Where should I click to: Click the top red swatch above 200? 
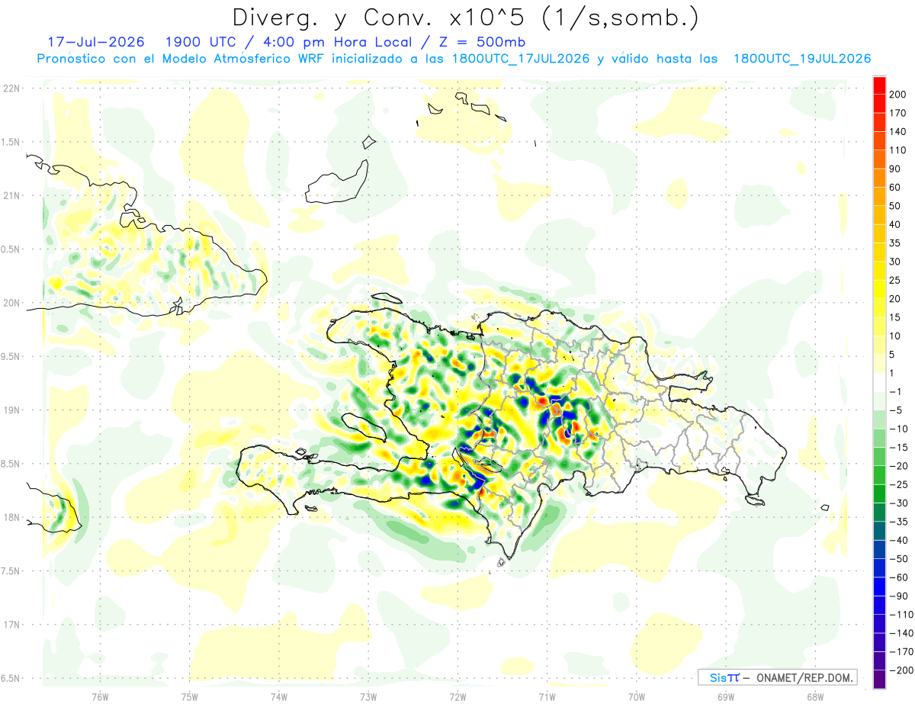click(x=879, y=84)
